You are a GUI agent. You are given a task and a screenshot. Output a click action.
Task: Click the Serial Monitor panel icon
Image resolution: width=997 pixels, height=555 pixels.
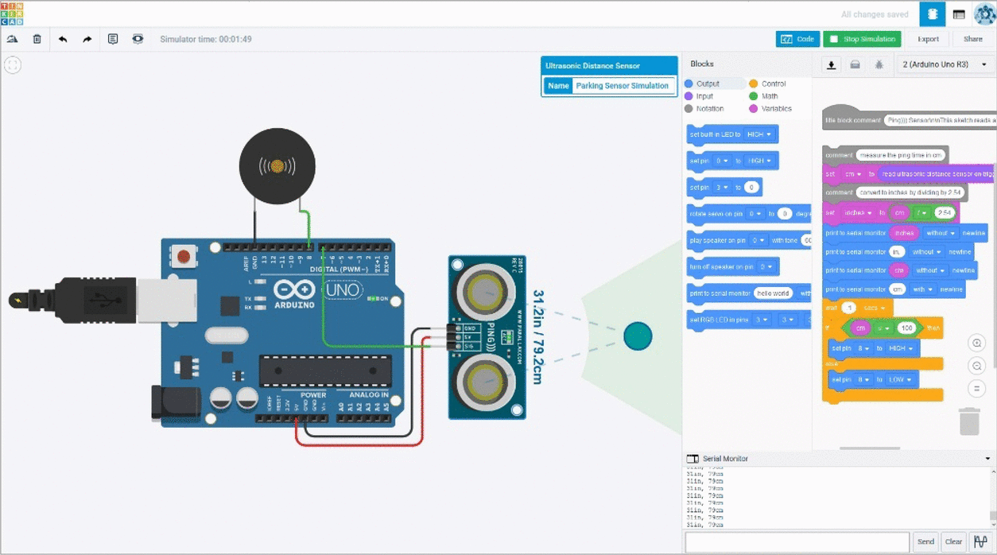692,459
